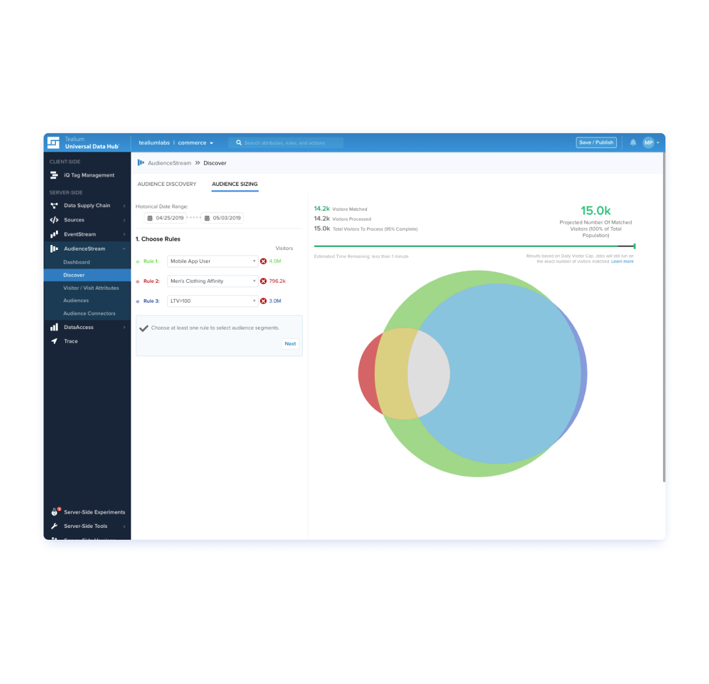709x684 pixels.
Task: Click the Trace arrow icon
Action: (54, 341)
